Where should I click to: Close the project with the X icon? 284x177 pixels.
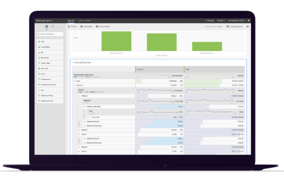pyautogui.click(x=247, y=26)
